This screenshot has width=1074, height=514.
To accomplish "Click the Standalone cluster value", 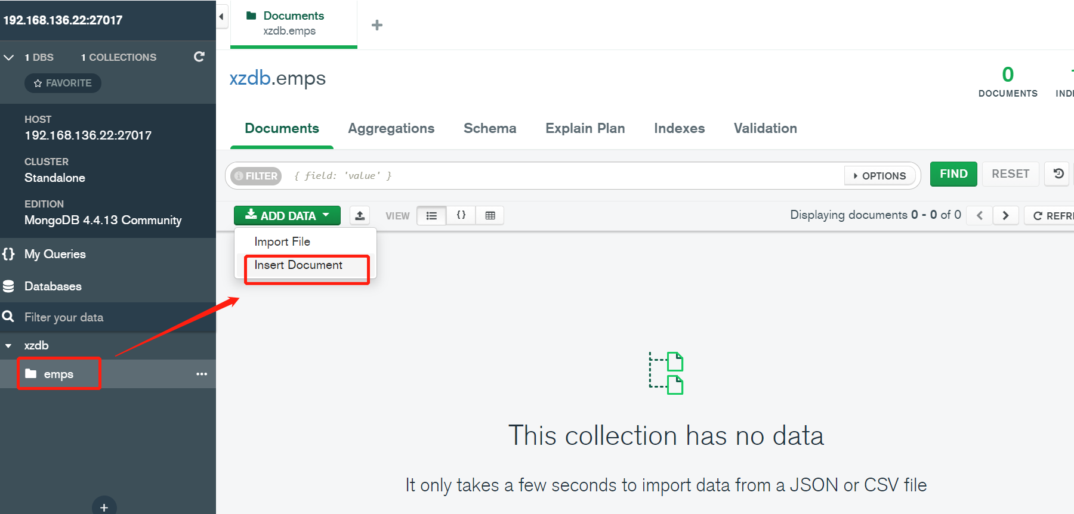I will tap(55, 178).
